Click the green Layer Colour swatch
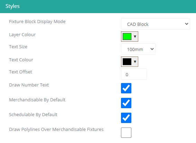 click(127, 37)
